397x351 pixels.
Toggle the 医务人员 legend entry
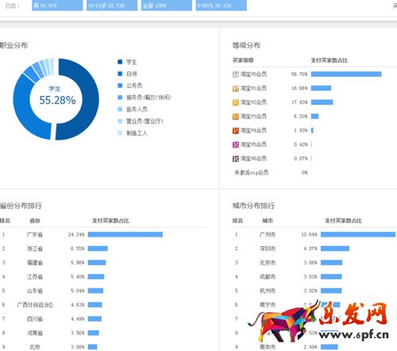(133, 109)
